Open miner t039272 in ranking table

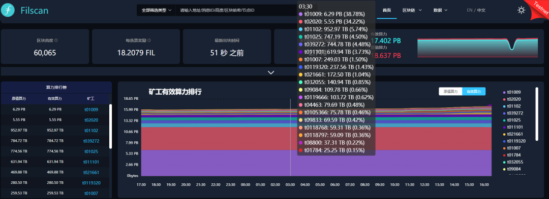91,141
